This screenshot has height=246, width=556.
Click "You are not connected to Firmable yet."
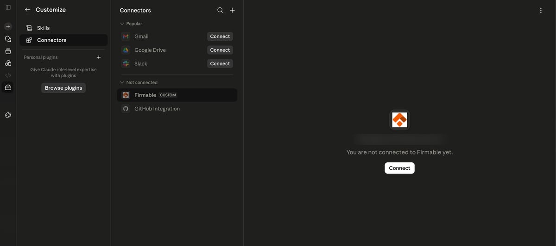click(x=399, y=152)
